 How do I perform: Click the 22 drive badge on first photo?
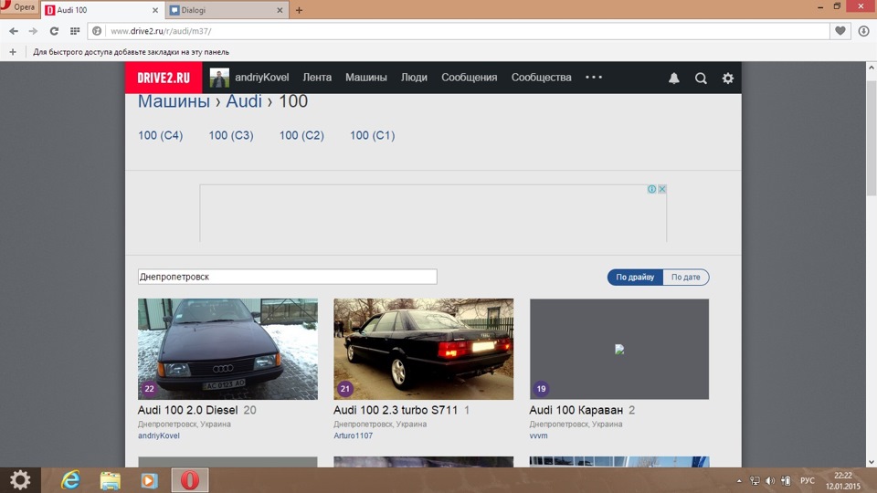coord(149,389)
